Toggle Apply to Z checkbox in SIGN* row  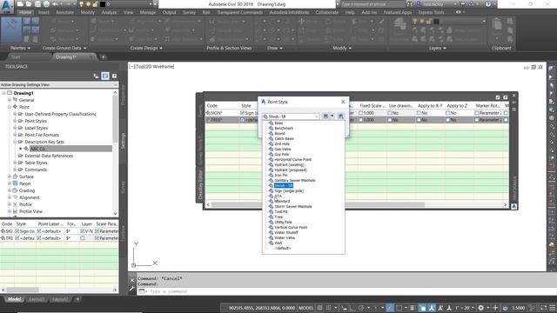(448, 113)
